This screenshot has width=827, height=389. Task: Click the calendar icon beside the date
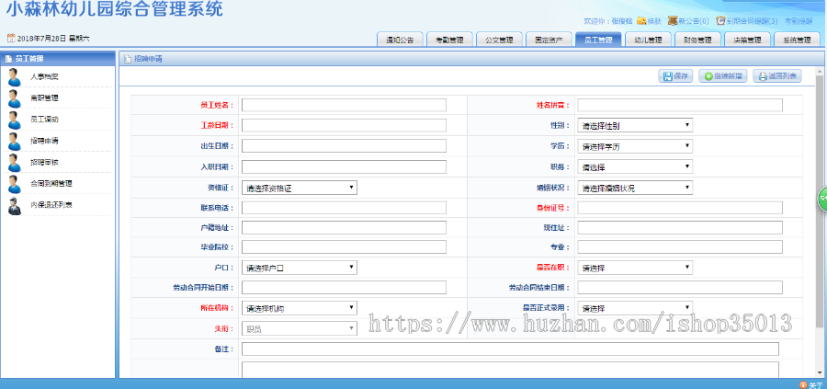10,38
